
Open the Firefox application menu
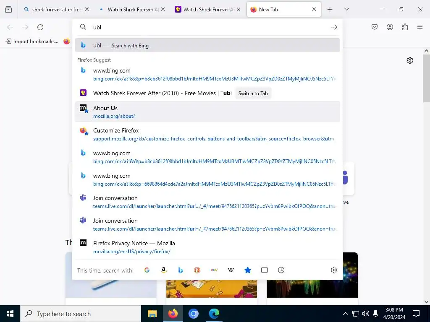click(x=420, y=27)
